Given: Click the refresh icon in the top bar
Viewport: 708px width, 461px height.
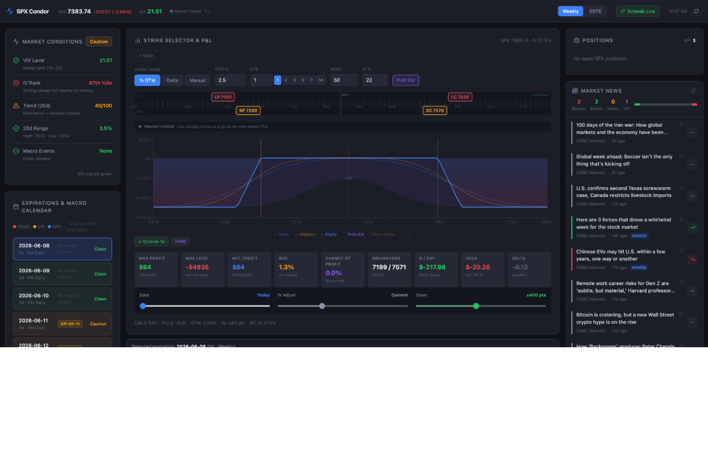Looking at the screenshot, I should coord(696,11).
